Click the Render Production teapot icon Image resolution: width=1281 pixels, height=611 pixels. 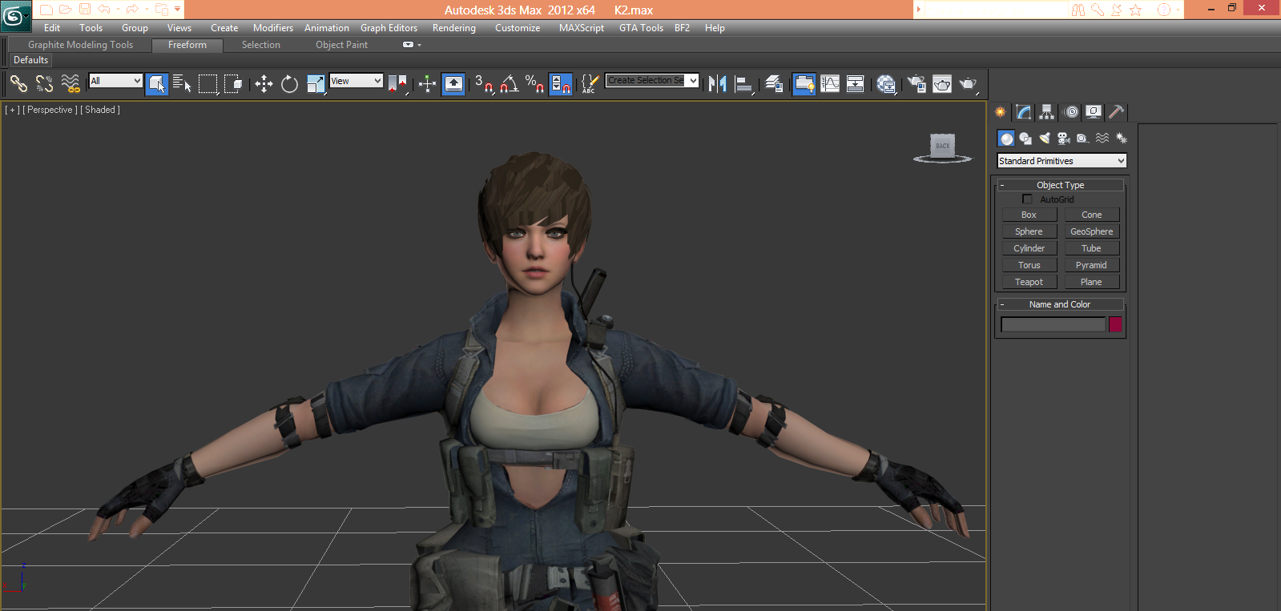pos(969,83)
